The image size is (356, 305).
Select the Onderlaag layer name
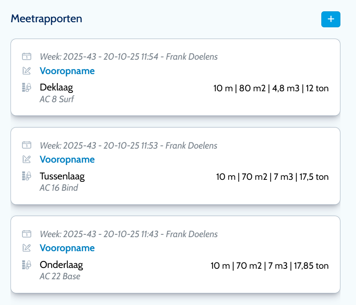[x=62, y=265]
